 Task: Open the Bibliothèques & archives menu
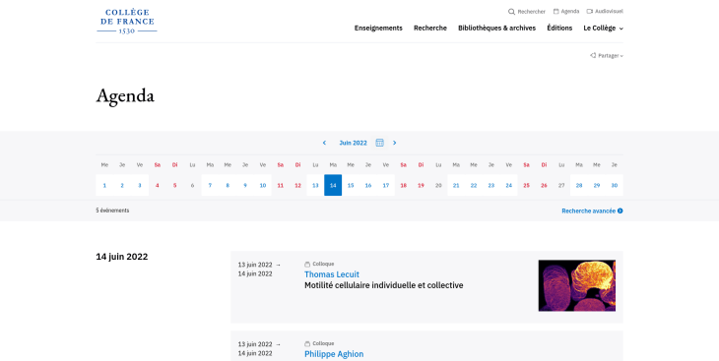click(496, 28)
